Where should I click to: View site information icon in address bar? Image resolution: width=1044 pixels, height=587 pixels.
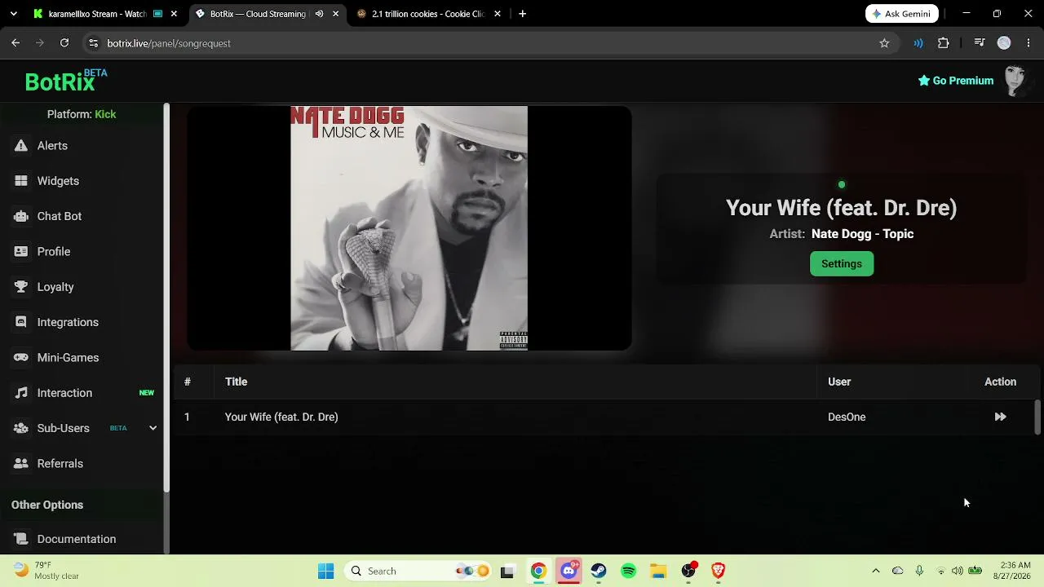pyautogui.click(x=94, y=43)
